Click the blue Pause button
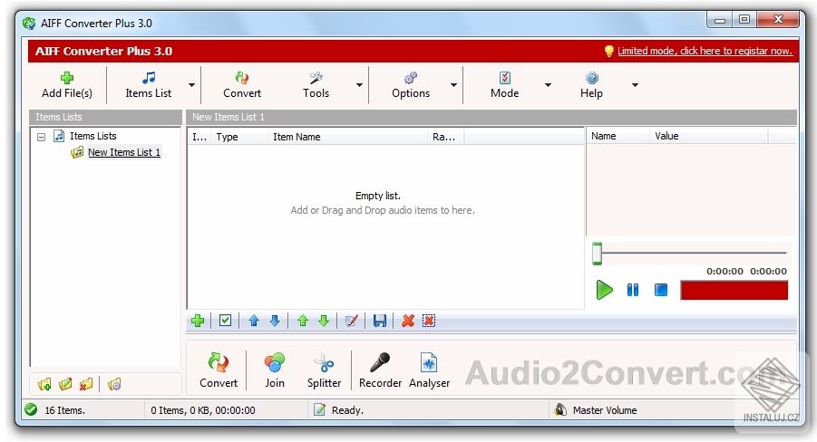The height and width of the screenshot is (442, 817). pos(633,290)
